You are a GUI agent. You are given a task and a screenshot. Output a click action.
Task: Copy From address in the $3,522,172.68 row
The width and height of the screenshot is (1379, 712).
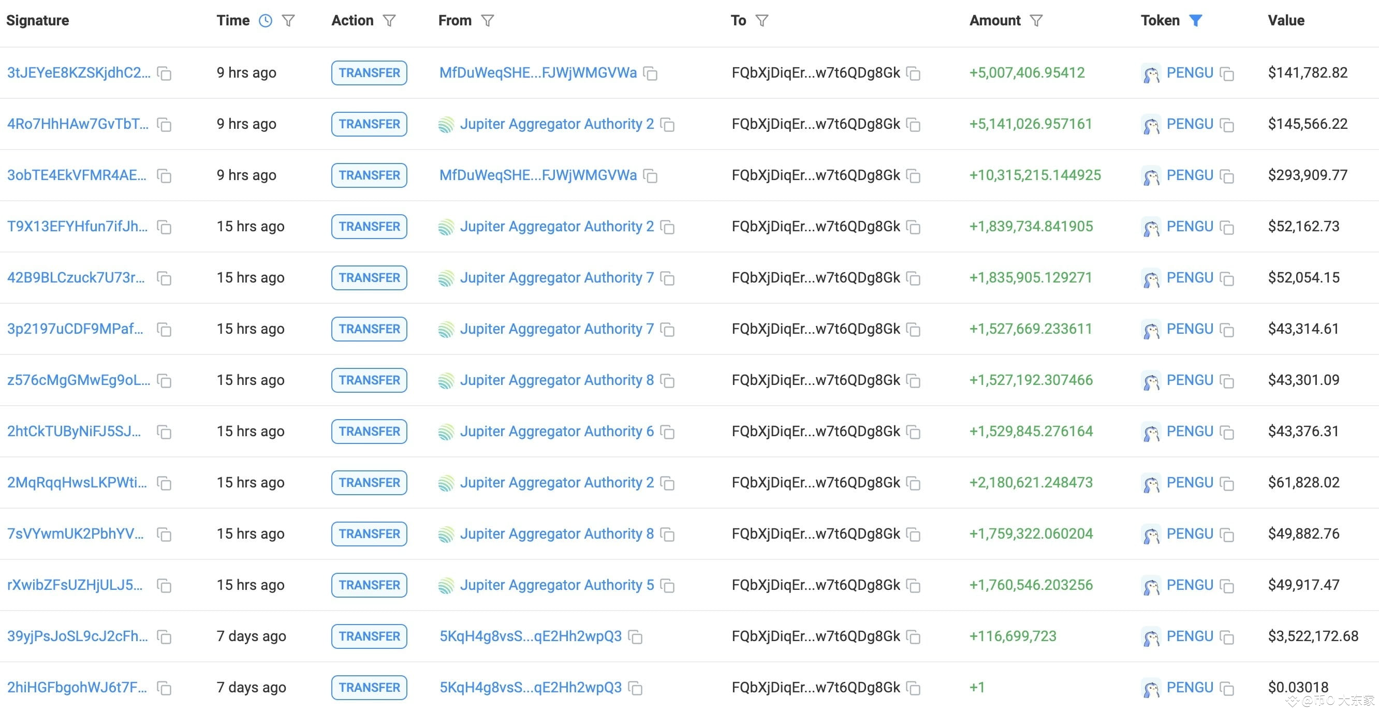(x=636, y=637)
